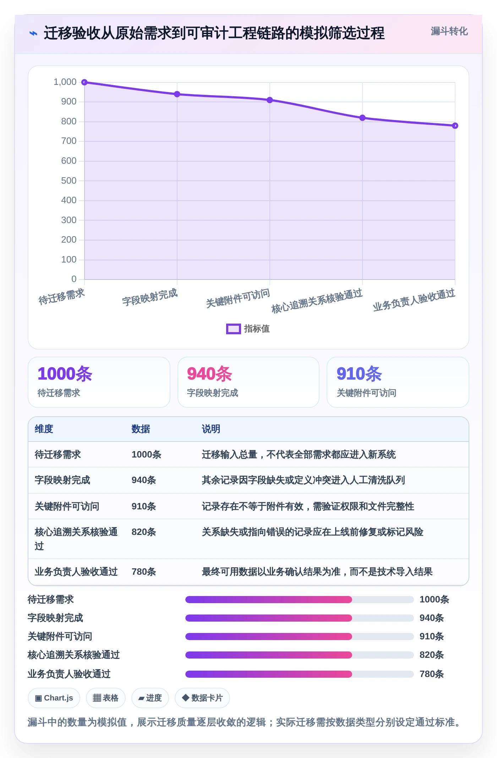Viewport: 497px width, 758px height.
Task: Click the chart data point for 核心追溯关系核验通过
Action: click(x=362, y=118)
